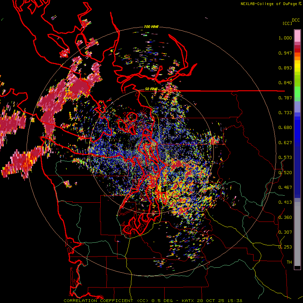The width and height of the screenshot is (303, 303).
Task: Select the 0.893 scale value
Action: [x=285, y=68]
